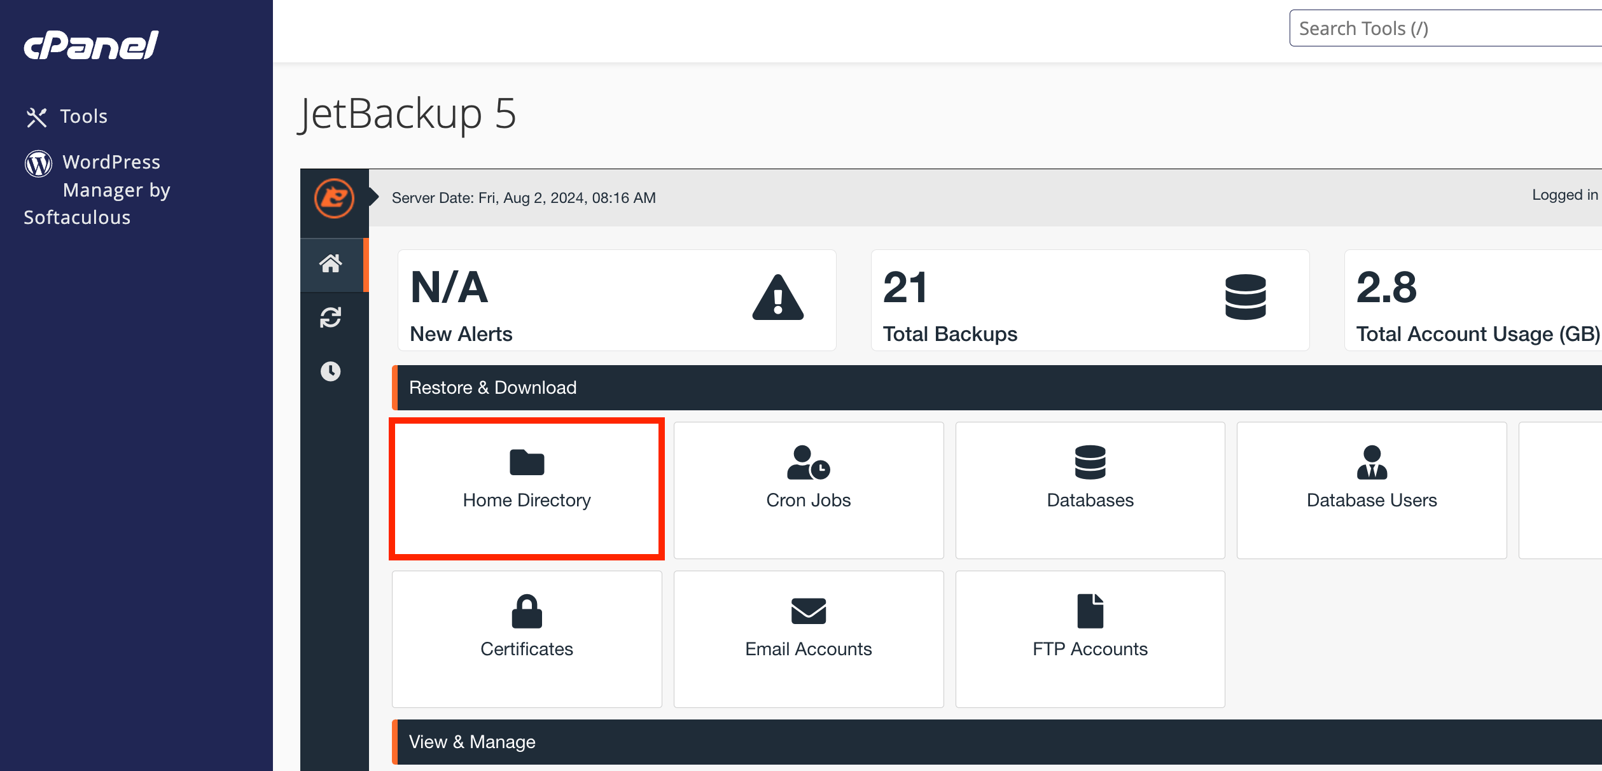
Task: Collapse the Restore & Download section header
Action: point(997,387)
